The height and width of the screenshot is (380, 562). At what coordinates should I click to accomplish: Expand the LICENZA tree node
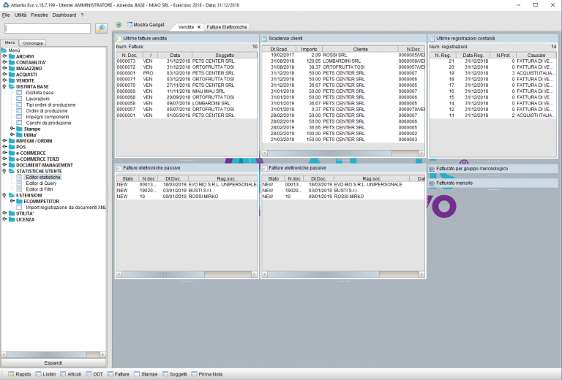[x=4, y=219]
